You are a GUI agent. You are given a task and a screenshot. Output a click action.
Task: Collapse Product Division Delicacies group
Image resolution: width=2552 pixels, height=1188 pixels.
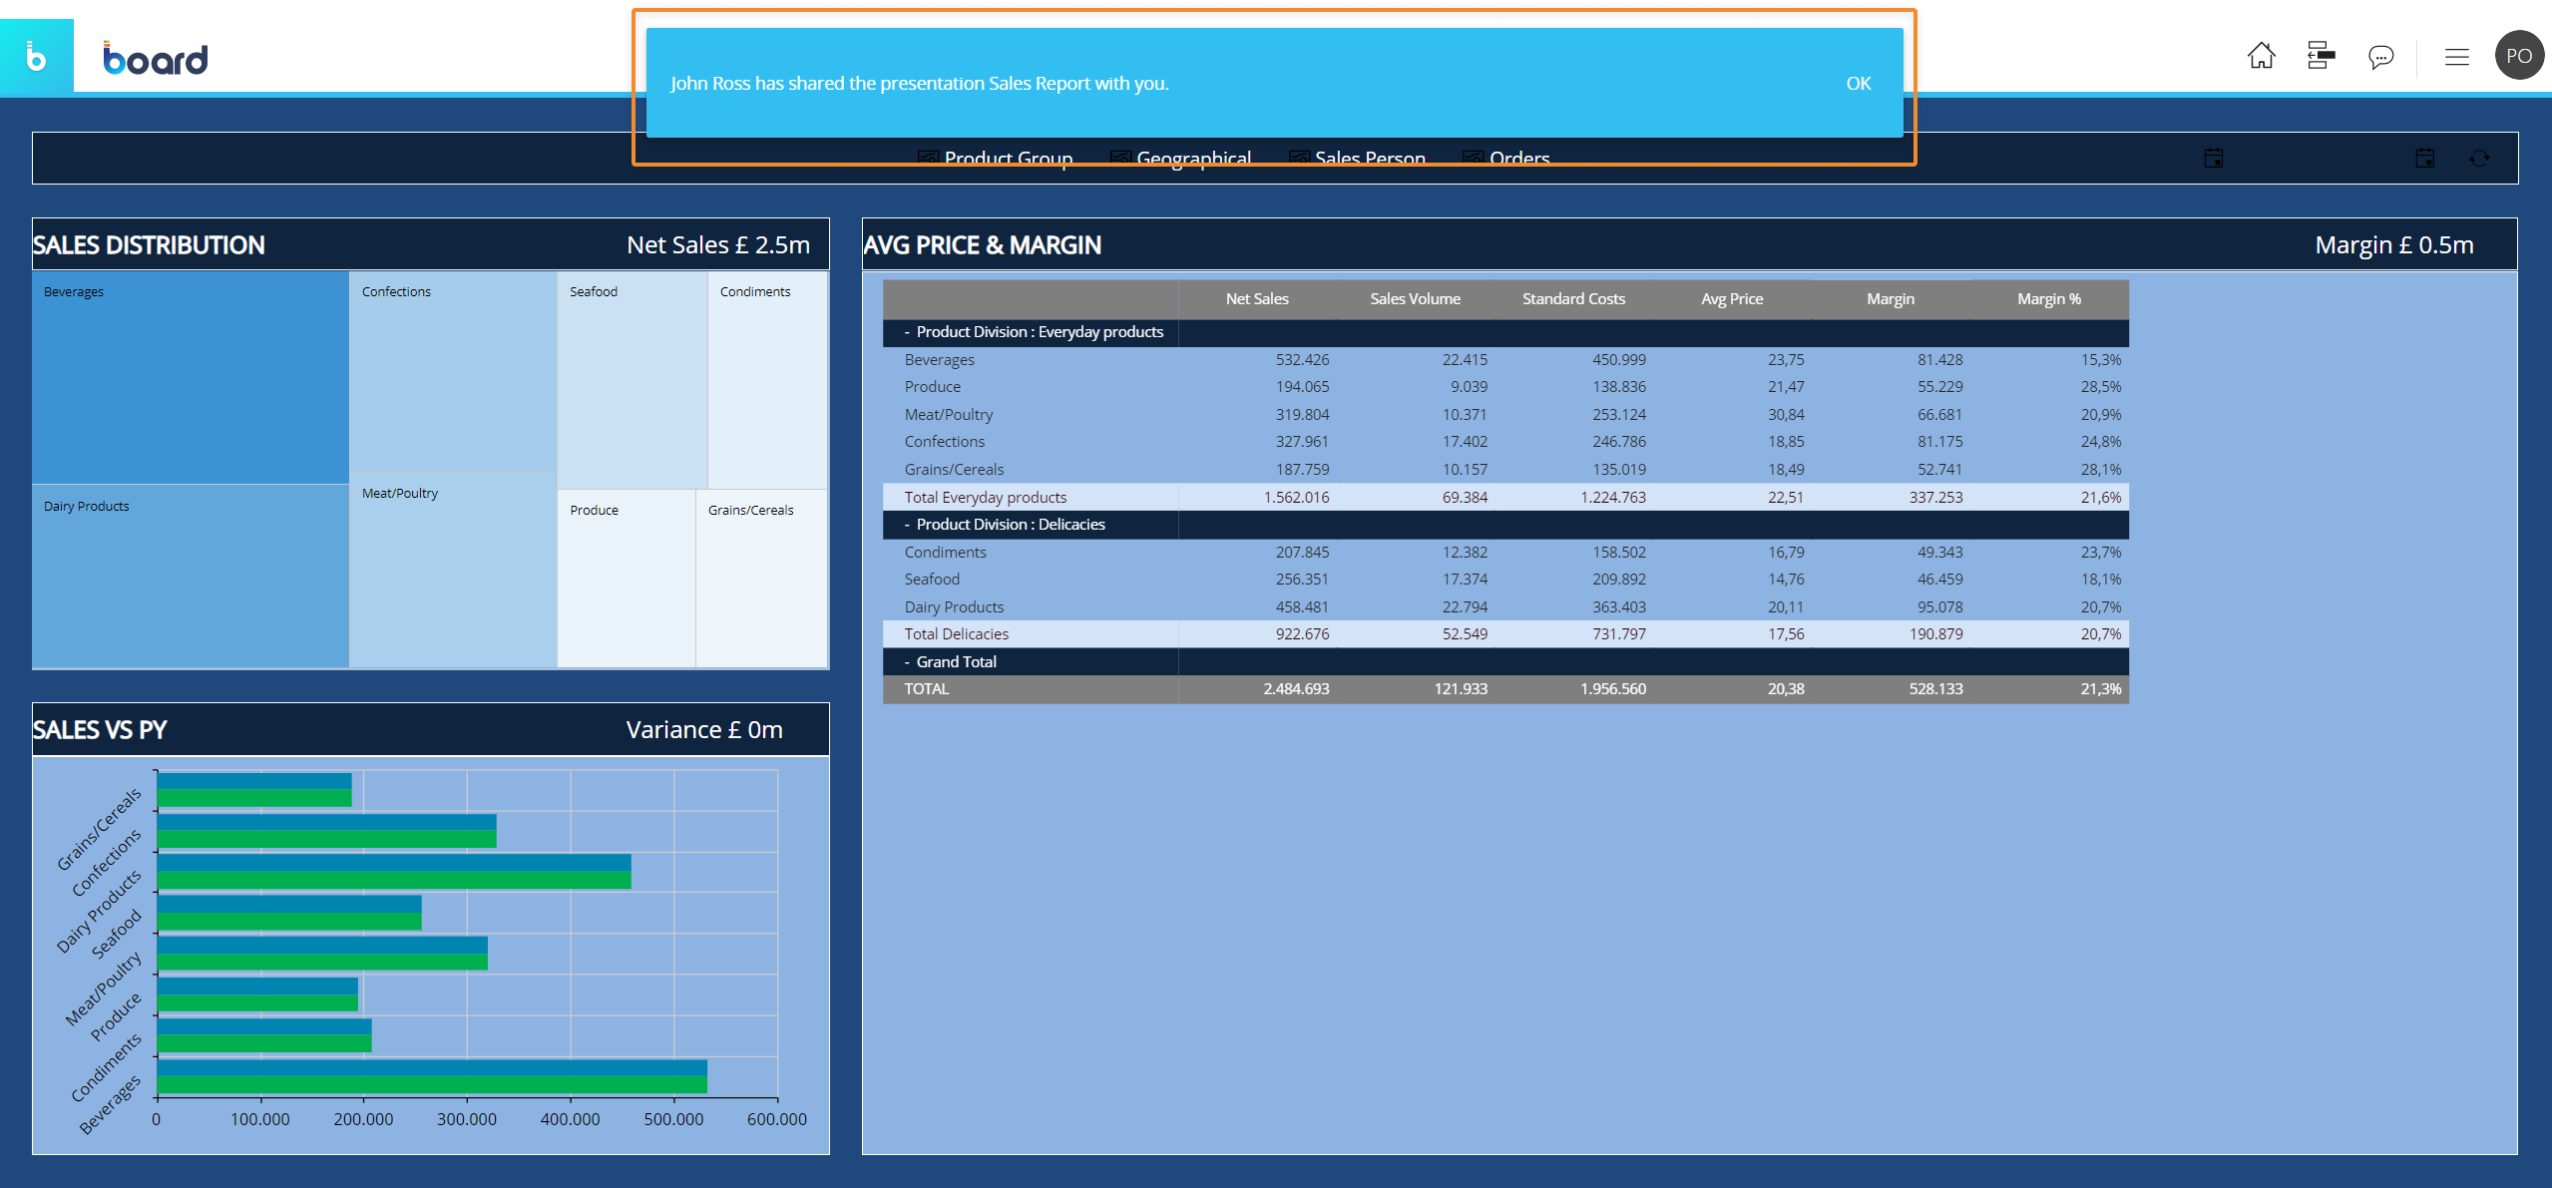[907, 525]
